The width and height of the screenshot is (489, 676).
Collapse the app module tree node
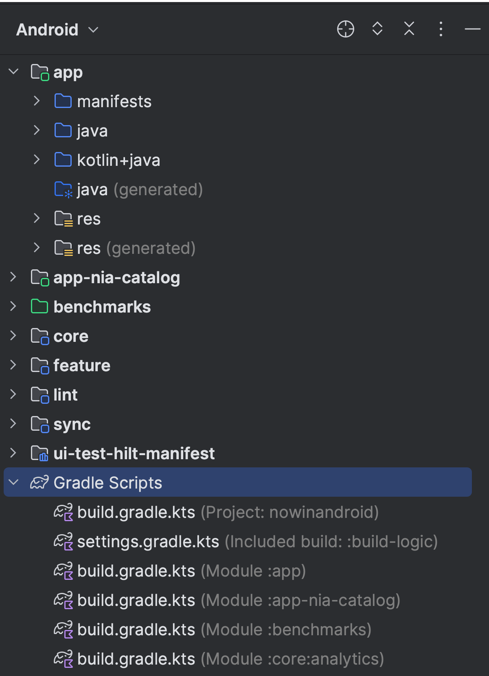click(13, 72)
